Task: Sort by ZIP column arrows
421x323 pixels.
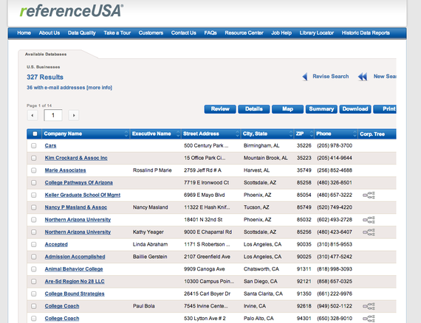Action: pos(312,133)
